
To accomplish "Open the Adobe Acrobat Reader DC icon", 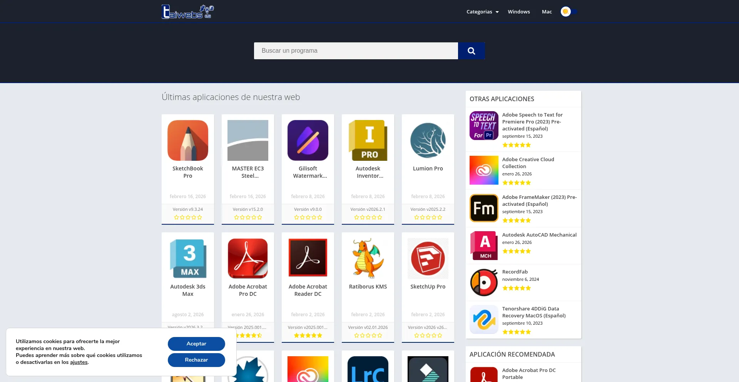I will point(308,259).
